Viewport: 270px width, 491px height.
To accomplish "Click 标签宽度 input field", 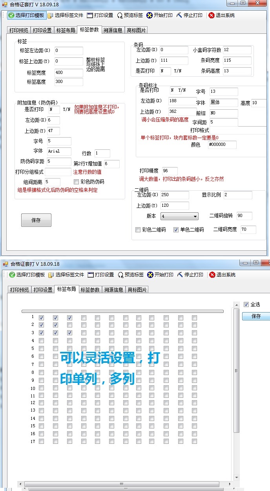I will point(69,73).
